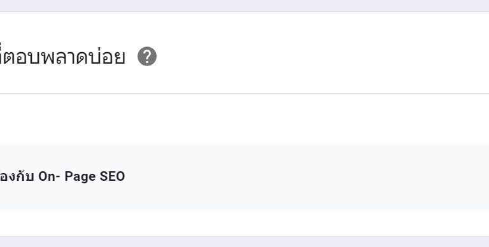Click the divider line under the heading
The height and width of the screenshot is (247, 489).
(x=244, y=93)
